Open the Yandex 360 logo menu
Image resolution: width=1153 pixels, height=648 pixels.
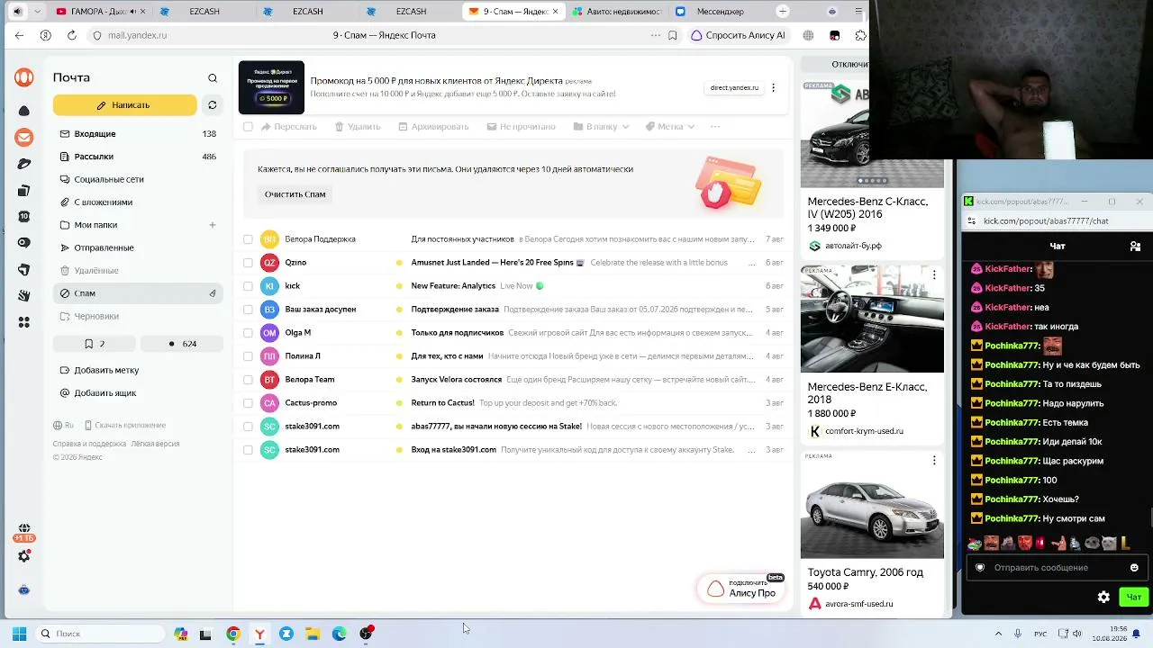tap(24, 77)
